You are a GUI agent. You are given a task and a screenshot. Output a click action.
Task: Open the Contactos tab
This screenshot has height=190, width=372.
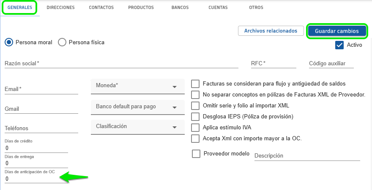pos(101,8)
